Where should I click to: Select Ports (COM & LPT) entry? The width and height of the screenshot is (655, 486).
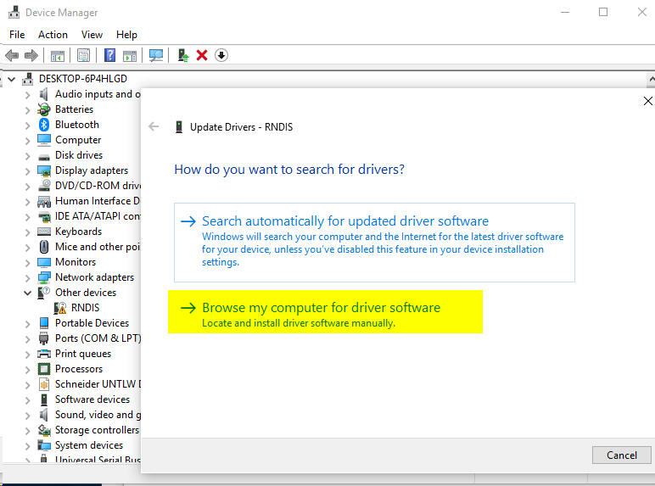tap(98, 338)
